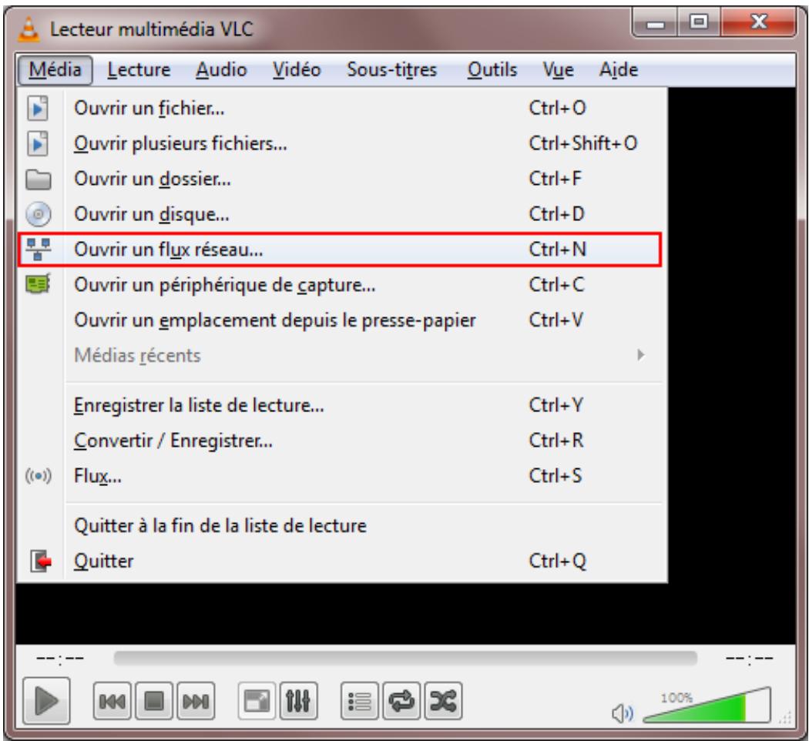Close the VLC window

758,22
